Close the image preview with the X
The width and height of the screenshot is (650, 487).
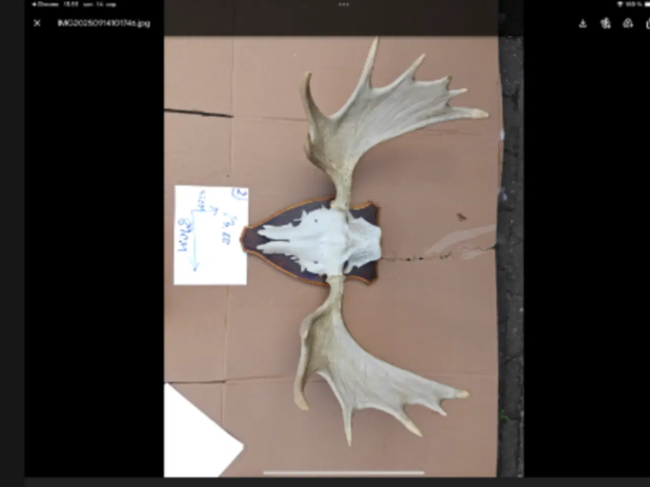pyautogui.click(x=37, y=23)
